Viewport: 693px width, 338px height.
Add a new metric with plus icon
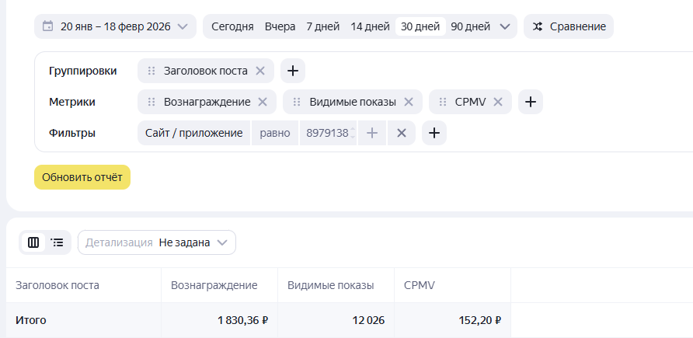(x=530, y=102)
